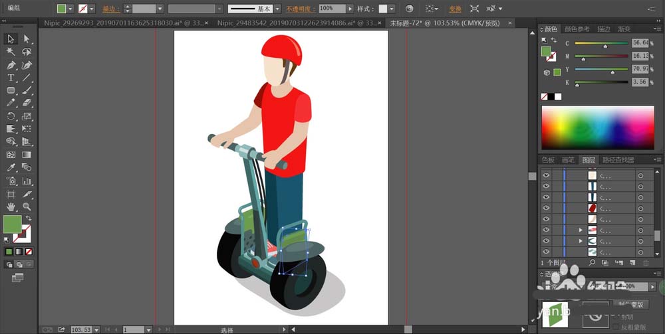The width and height of the screenshot is (665, 334).
Task: Click the 描边 stroke link in control bar
Action: click(x=111, y=9)
